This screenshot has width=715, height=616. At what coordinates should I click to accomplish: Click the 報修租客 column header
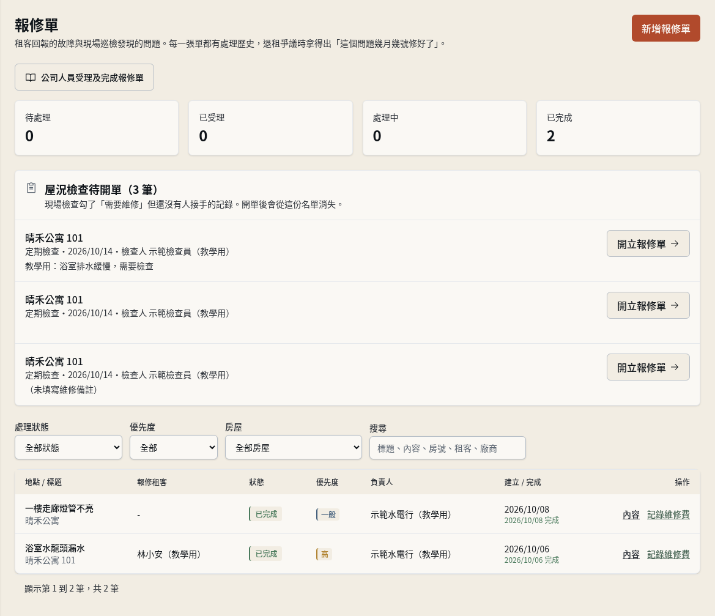pos(152,482)
